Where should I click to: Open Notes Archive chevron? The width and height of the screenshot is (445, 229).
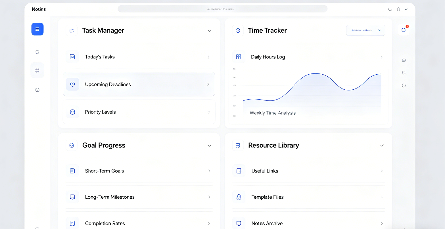[382, 224]
